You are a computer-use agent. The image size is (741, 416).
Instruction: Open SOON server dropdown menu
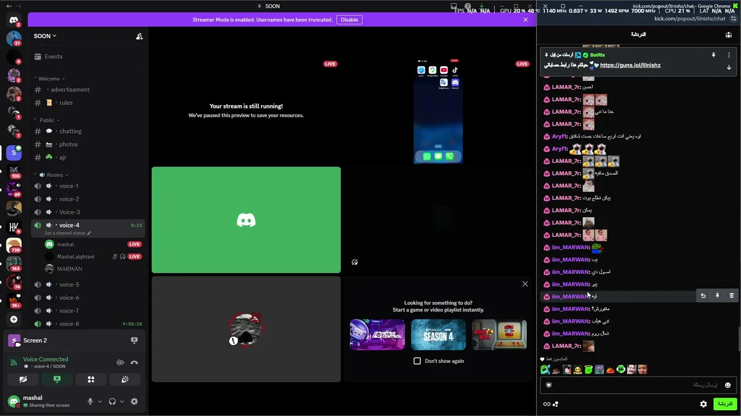(45, 36)
